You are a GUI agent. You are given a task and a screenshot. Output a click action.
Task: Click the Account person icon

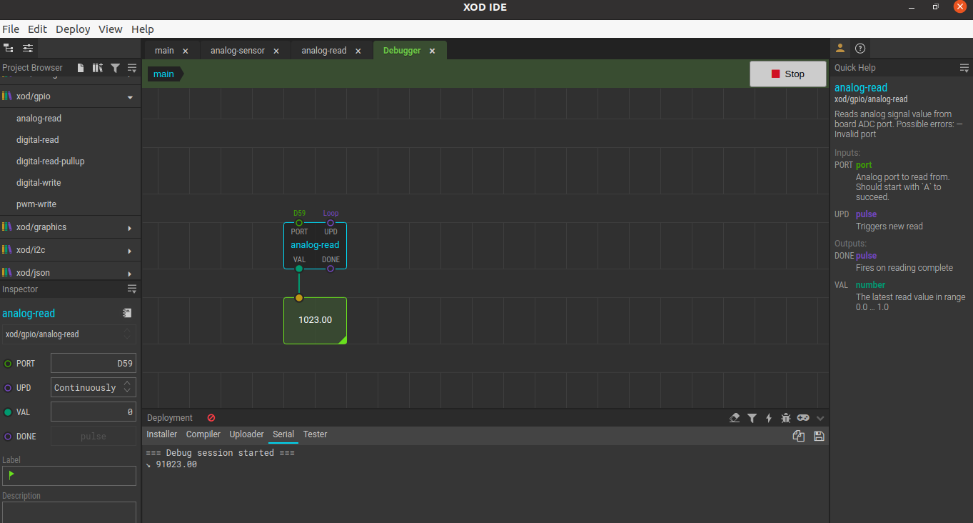click(x=840, y=48)
